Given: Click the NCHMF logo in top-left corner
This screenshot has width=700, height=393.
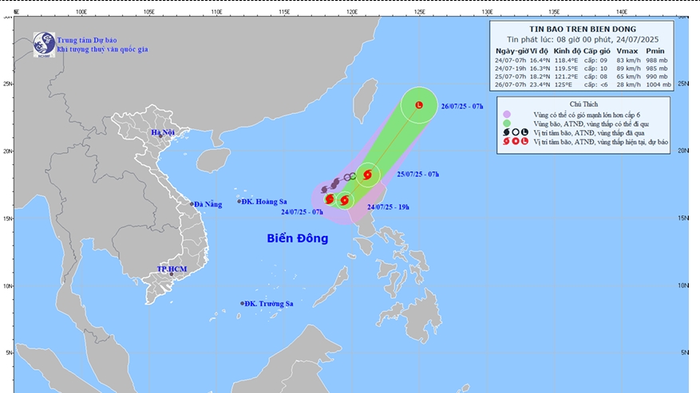Looking at the screenshot, I should [43, 45].
